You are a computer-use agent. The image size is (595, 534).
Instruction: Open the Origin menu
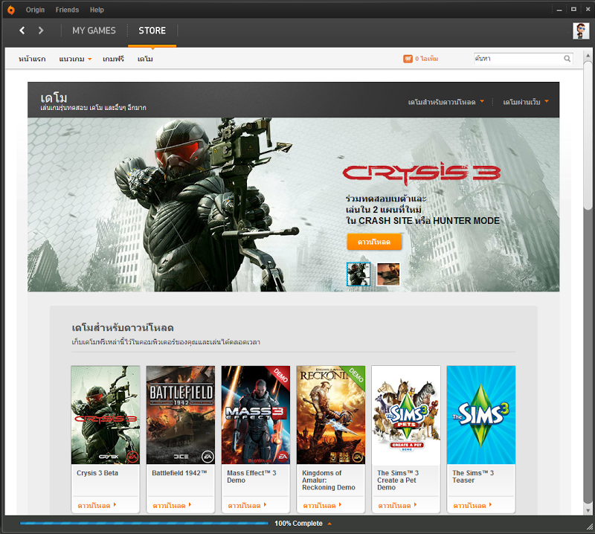click(x=35, y=10)
